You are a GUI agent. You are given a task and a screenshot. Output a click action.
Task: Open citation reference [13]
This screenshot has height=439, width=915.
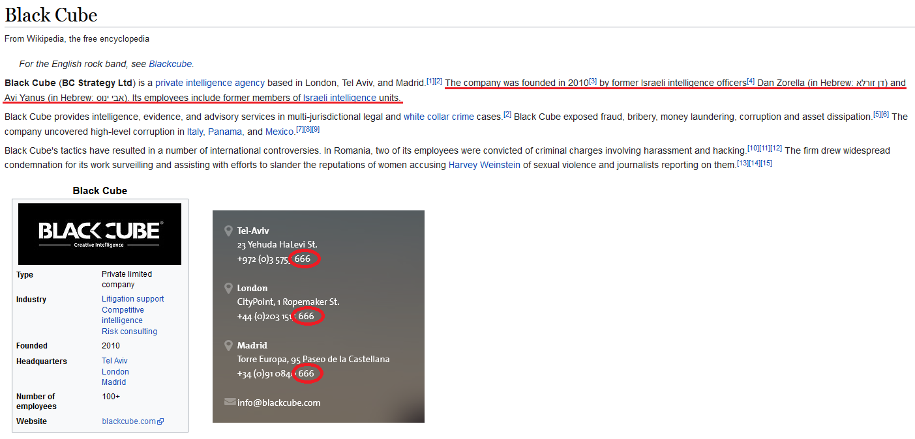(743, 163)
